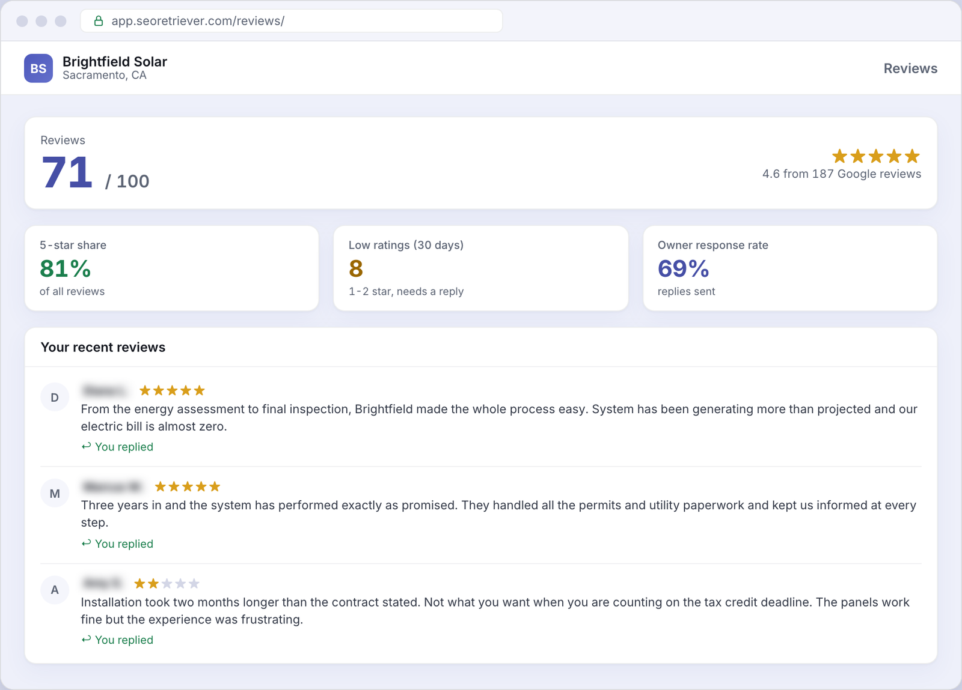Click the '/ 100' score denominator
Image resolution: width=962 pixels, height=690 pixels.
[127, 181]
